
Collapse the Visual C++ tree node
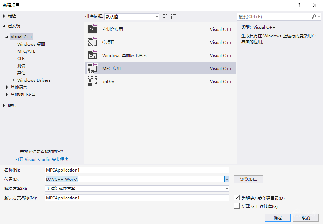click(7, 37)
